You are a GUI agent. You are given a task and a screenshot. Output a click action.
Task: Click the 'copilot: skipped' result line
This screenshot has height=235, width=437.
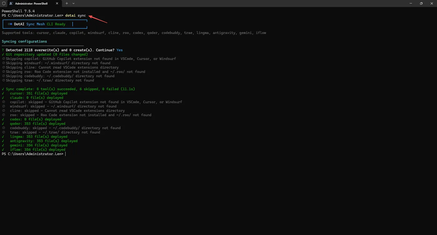click(x=92, y=102)
